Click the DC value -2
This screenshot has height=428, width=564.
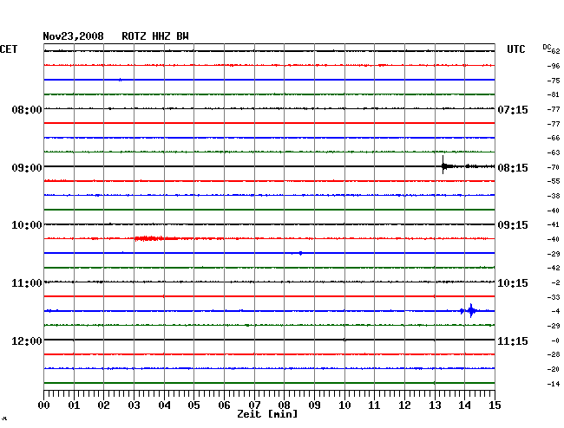[555, 283]
